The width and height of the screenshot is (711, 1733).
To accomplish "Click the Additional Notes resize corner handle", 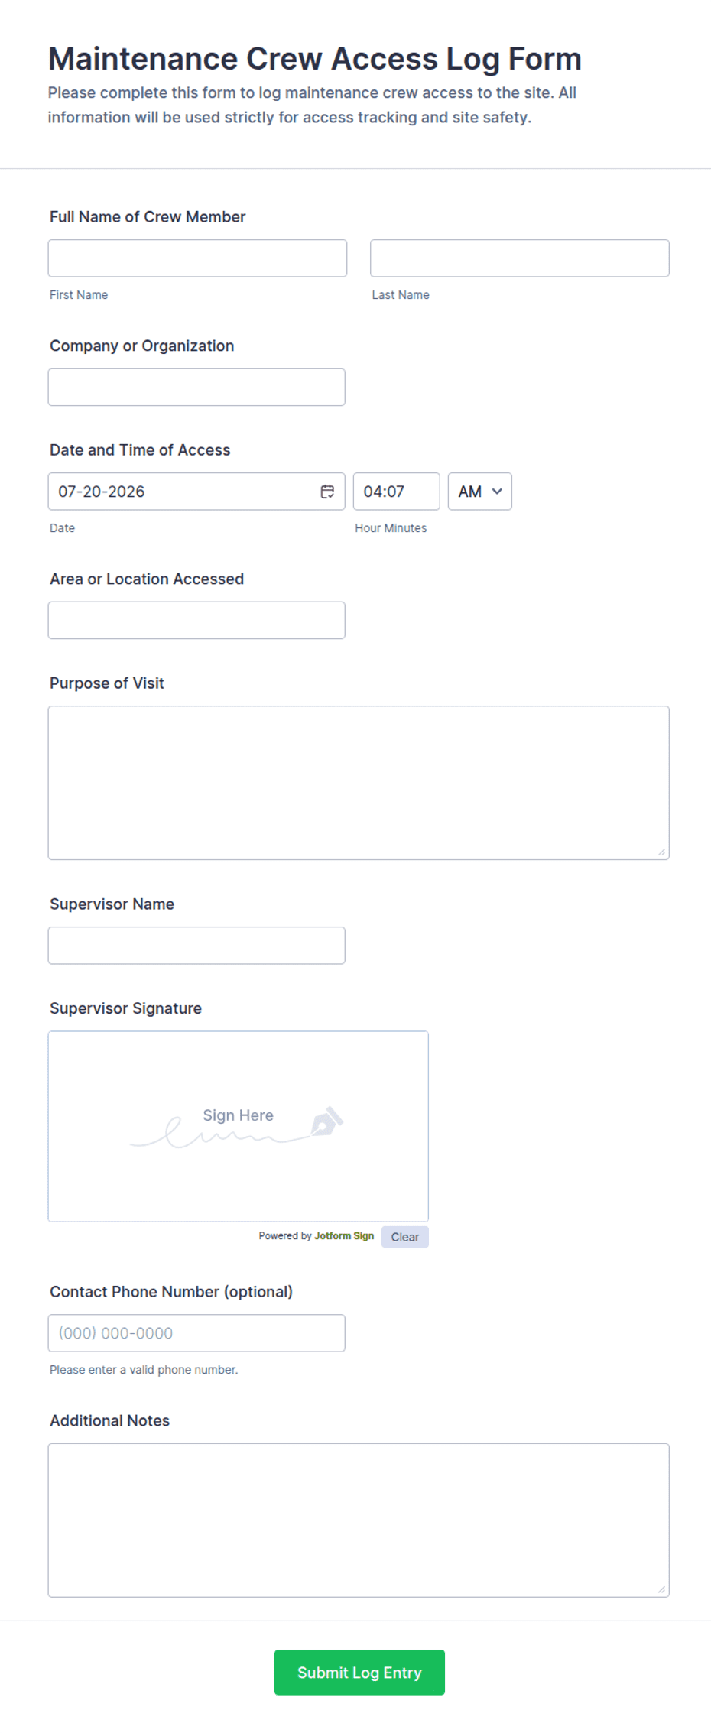I will (661, 1589).
